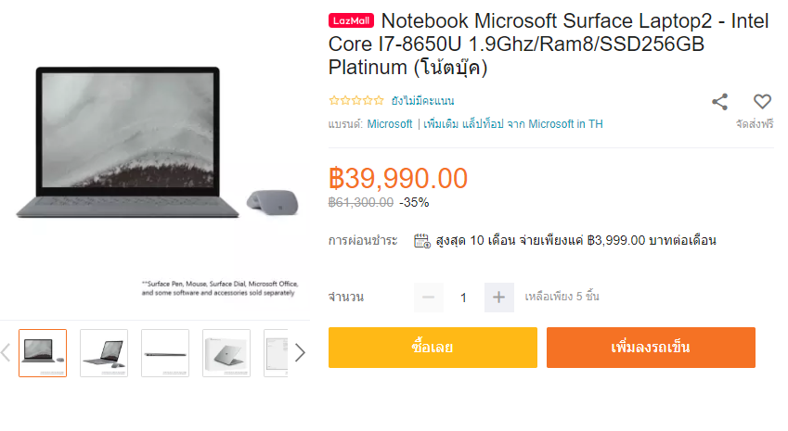Click the ยังไม่มีคะแนน ratings link
788x431 pixels.
(x=422, y=101)
